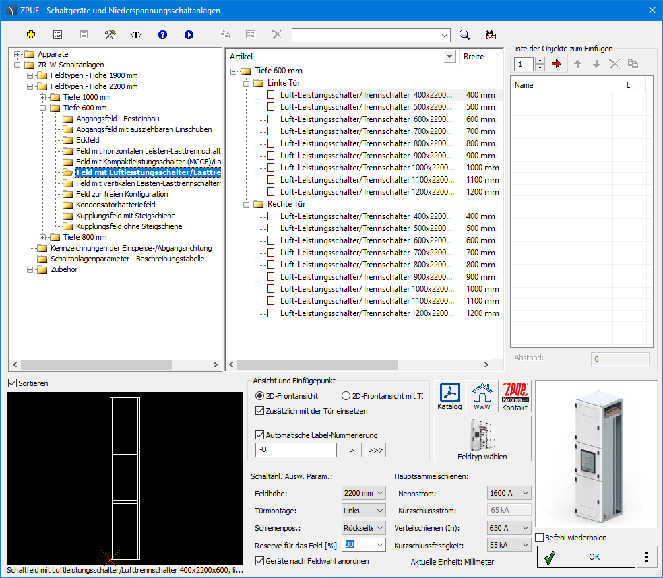This screenshot has width=663, height=578.
Task: Click the label prefix -U input field
Action: tap(296, 450)
